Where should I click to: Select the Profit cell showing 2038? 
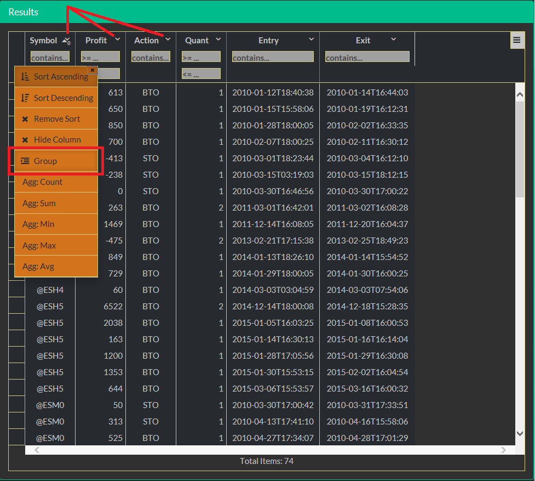tap(101, 323)
